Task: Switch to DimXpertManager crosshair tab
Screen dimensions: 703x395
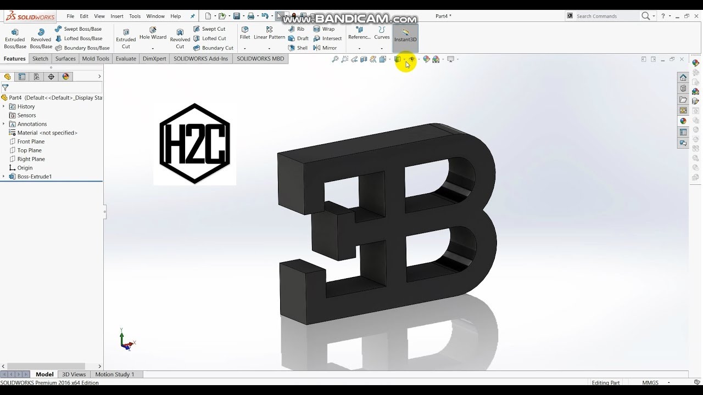Action: tap(51, 77)
